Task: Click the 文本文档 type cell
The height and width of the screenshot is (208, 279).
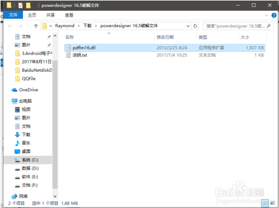Action: coord(207,55)
